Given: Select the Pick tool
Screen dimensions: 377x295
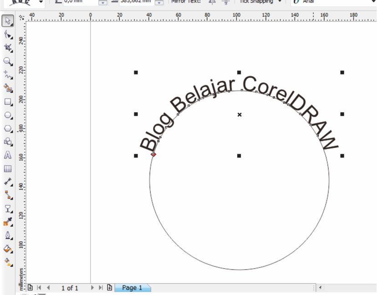Looking at the screenshot, I should pos(8,21).
